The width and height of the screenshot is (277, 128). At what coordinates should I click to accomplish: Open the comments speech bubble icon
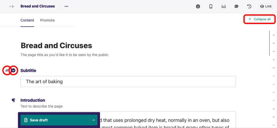(236, 6)
